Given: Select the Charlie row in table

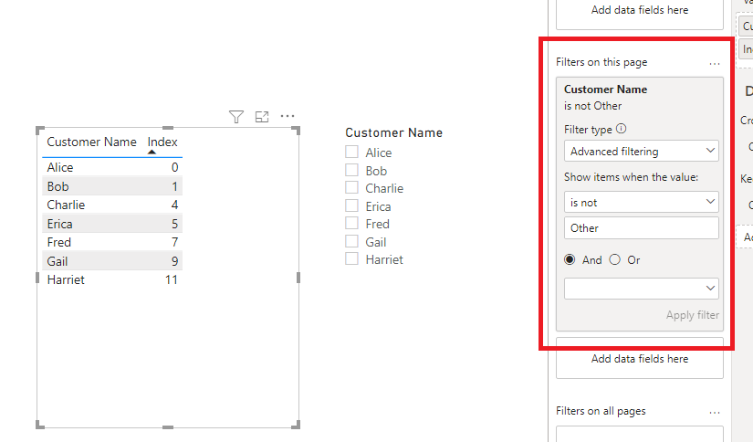Looking at the screenshot, I should tap(112, 205).
